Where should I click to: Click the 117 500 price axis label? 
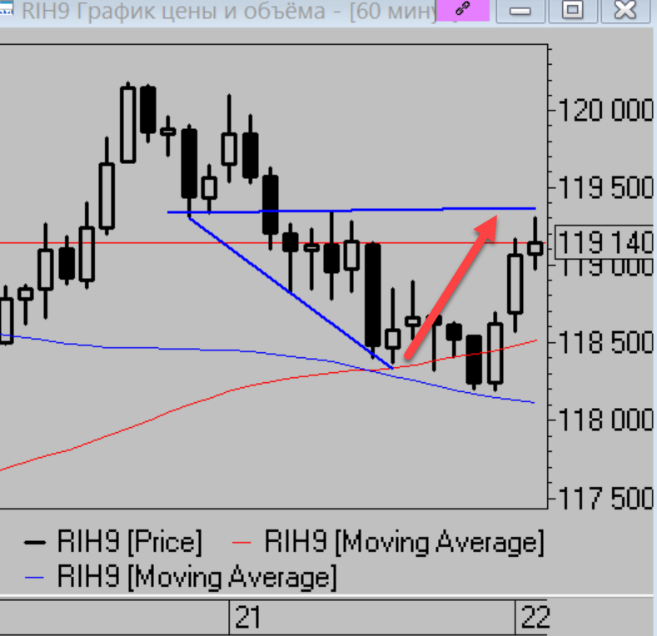606,499
